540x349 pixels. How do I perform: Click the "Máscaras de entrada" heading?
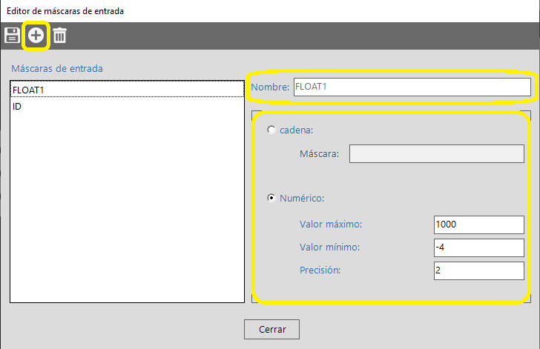[57, 68]
